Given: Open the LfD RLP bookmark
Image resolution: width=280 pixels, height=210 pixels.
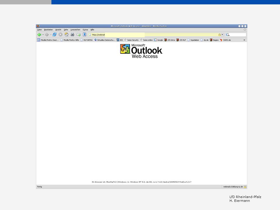Looking at the screenshot, I should pos(181,40).
